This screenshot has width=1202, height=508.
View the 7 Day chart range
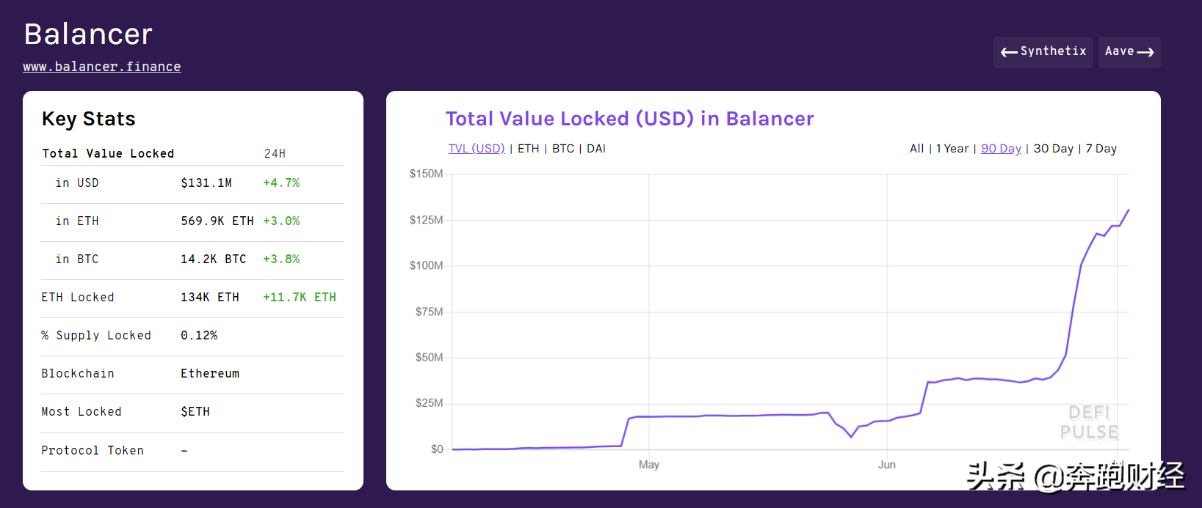click(x=1101, y=148)
